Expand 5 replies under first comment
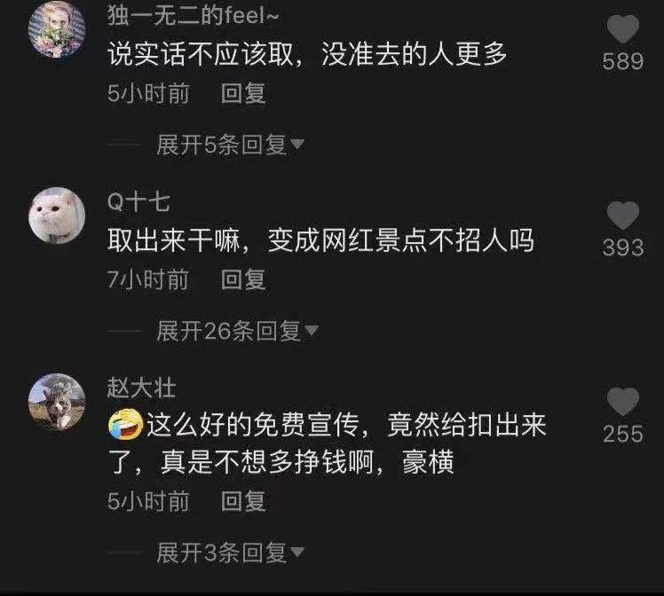 coord(230,145)
